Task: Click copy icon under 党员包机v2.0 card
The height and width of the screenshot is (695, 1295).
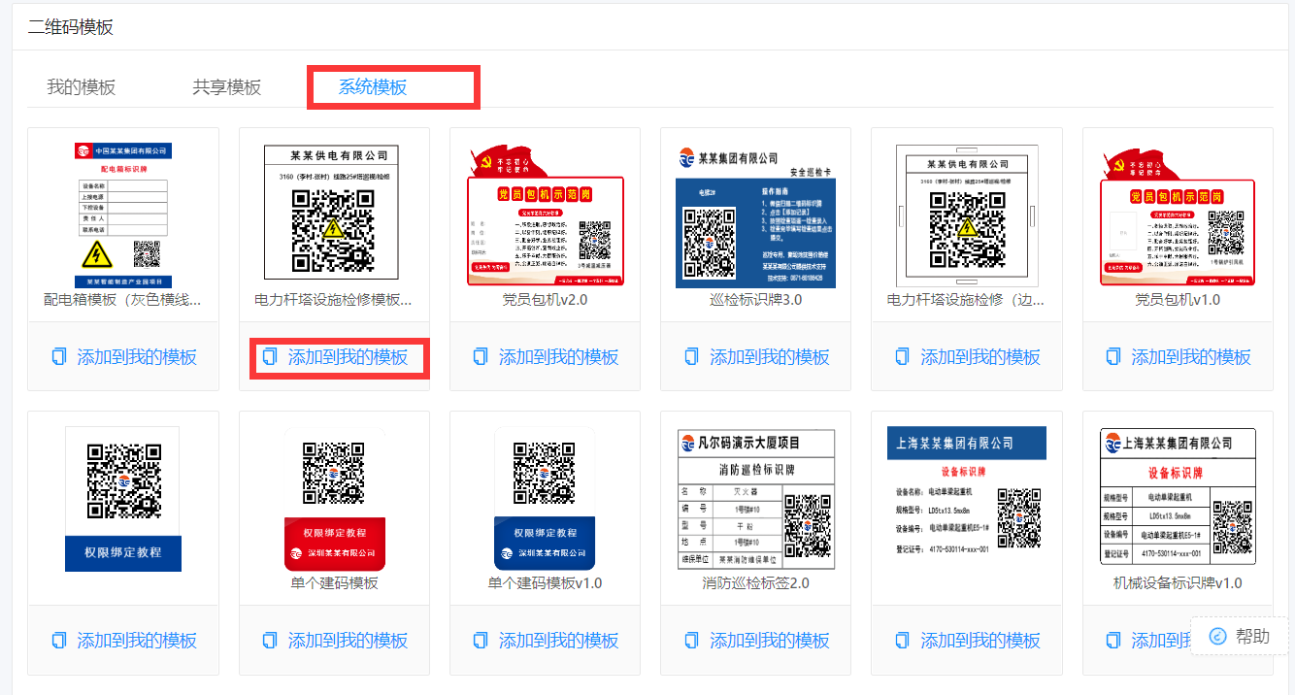Action: pyautogui.click(x=481, y=356)
